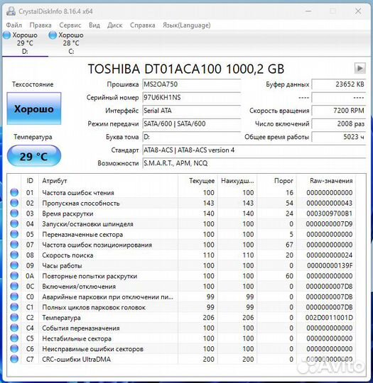Open the Диск menu
This screenshot has height=383, width=373.
115,25
